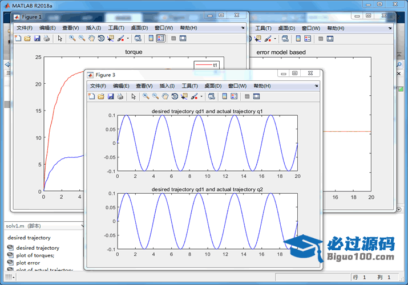Select 'plot of torques;' section entry
Image resolution: width=408 pixels, height=285 pixels.
point(35,255)
